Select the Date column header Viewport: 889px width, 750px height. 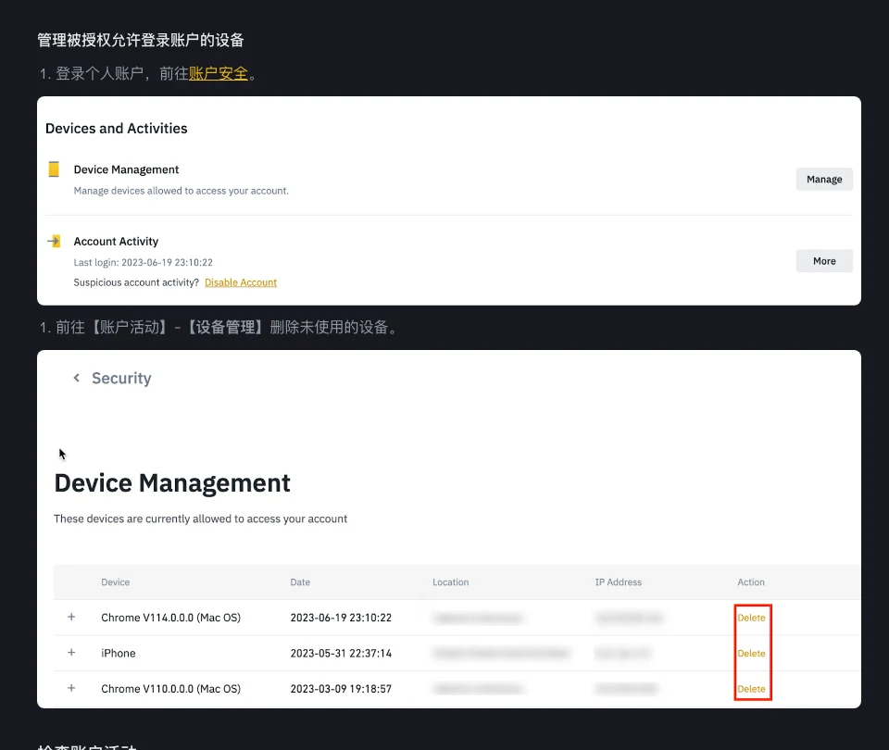pos(300,582)
